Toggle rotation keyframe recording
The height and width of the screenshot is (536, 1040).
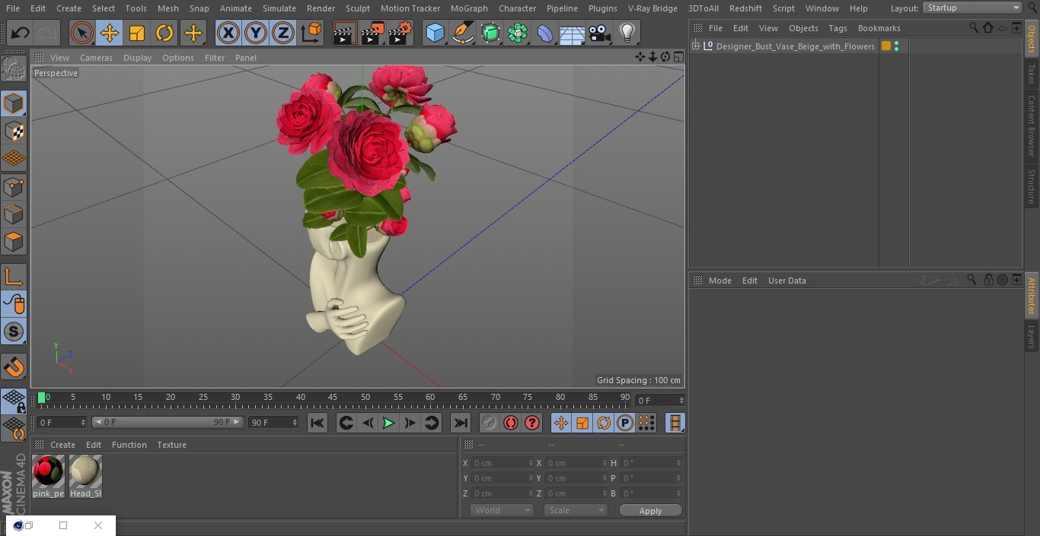coord(604,423)
